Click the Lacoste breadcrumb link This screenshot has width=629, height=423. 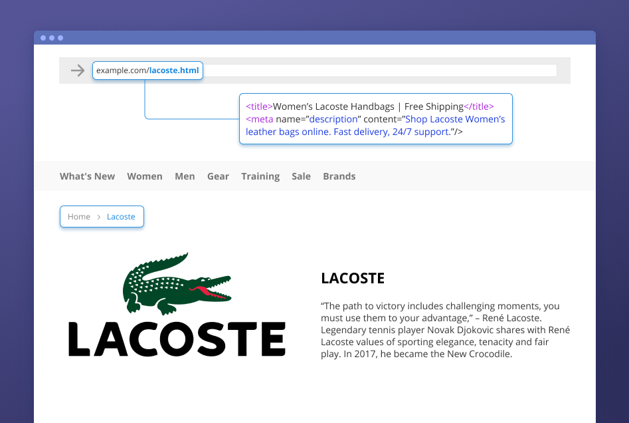(x=121, y=217)
